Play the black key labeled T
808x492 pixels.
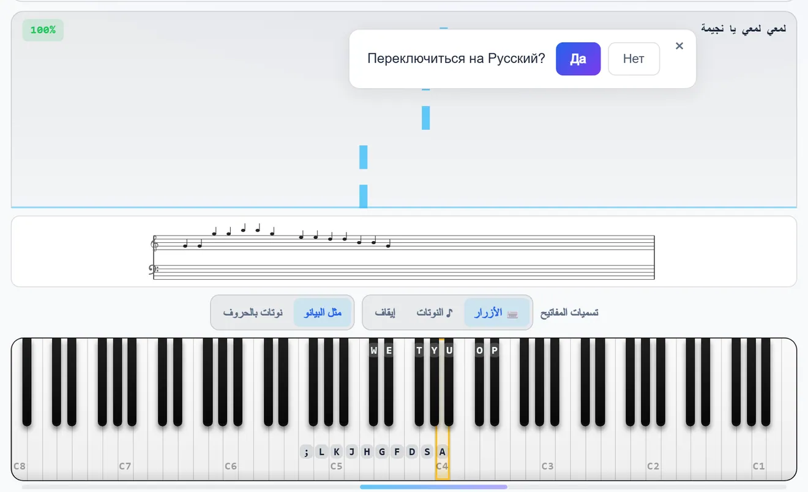[419, 382]
